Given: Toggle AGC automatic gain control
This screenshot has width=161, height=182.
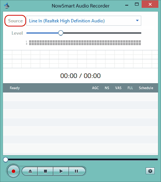Looking at the screenshot, I should 95,88.
